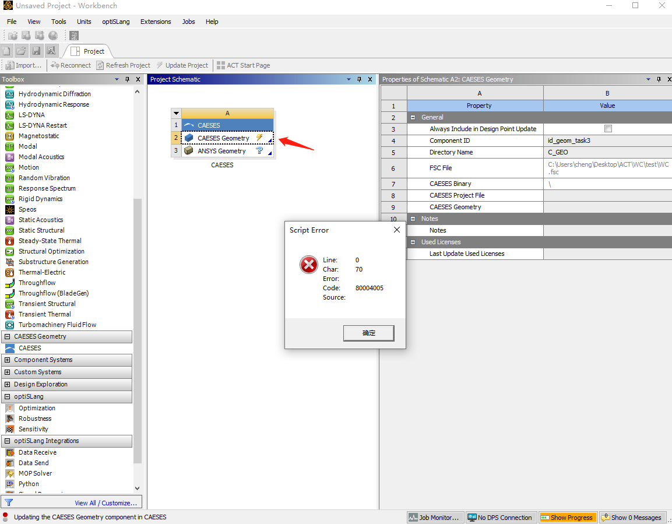Click the CAESES Binary value field
Screen dimensions: 672x524
607,184
